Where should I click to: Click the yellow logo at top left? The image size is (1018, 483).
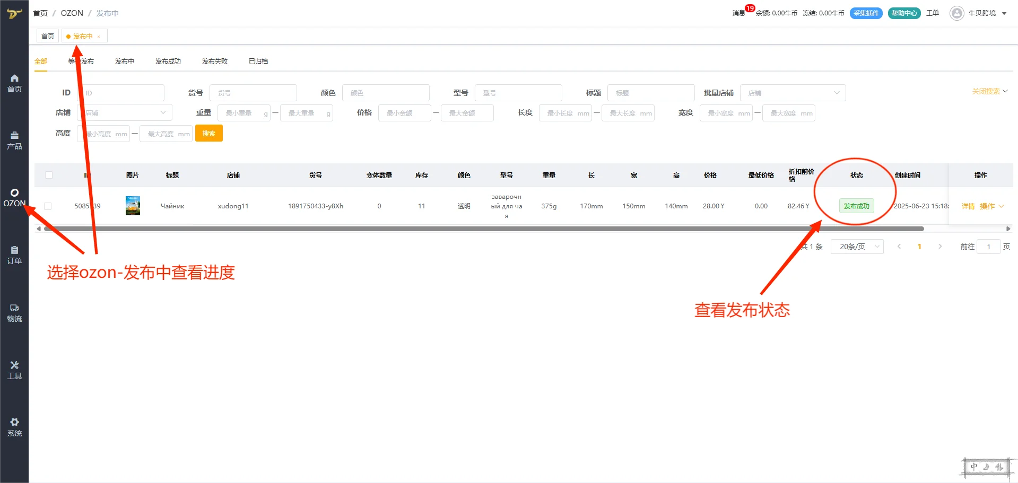point(14,13)
